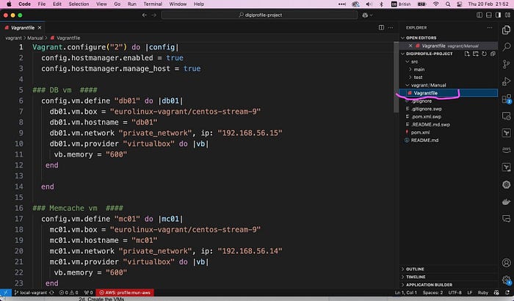Change LF end of line sequence

tap(469, 292)
